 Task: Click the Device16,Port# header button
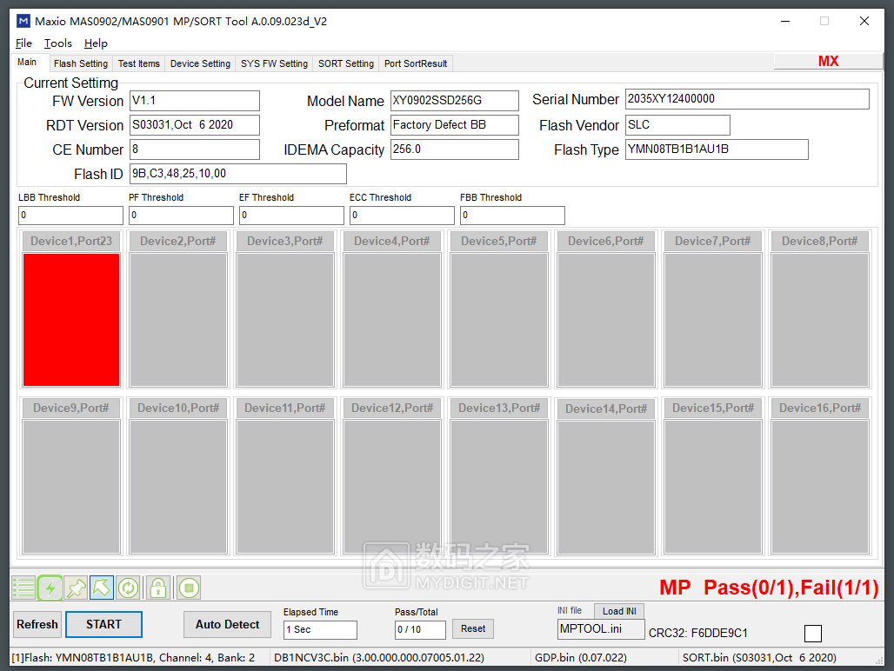819,408
